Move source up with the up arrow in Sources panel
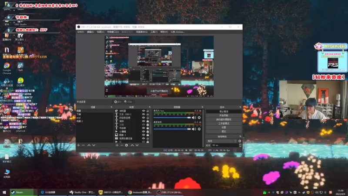The width and height of the screenshot is (348, 196). [x=132, y=145]
